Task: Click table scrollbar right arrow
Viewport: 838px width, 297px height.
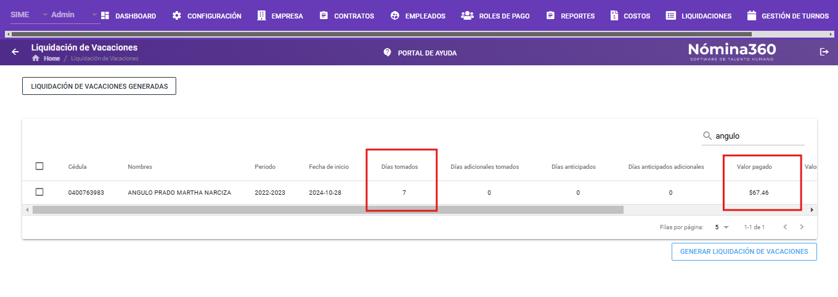Action: pos(812,210)
